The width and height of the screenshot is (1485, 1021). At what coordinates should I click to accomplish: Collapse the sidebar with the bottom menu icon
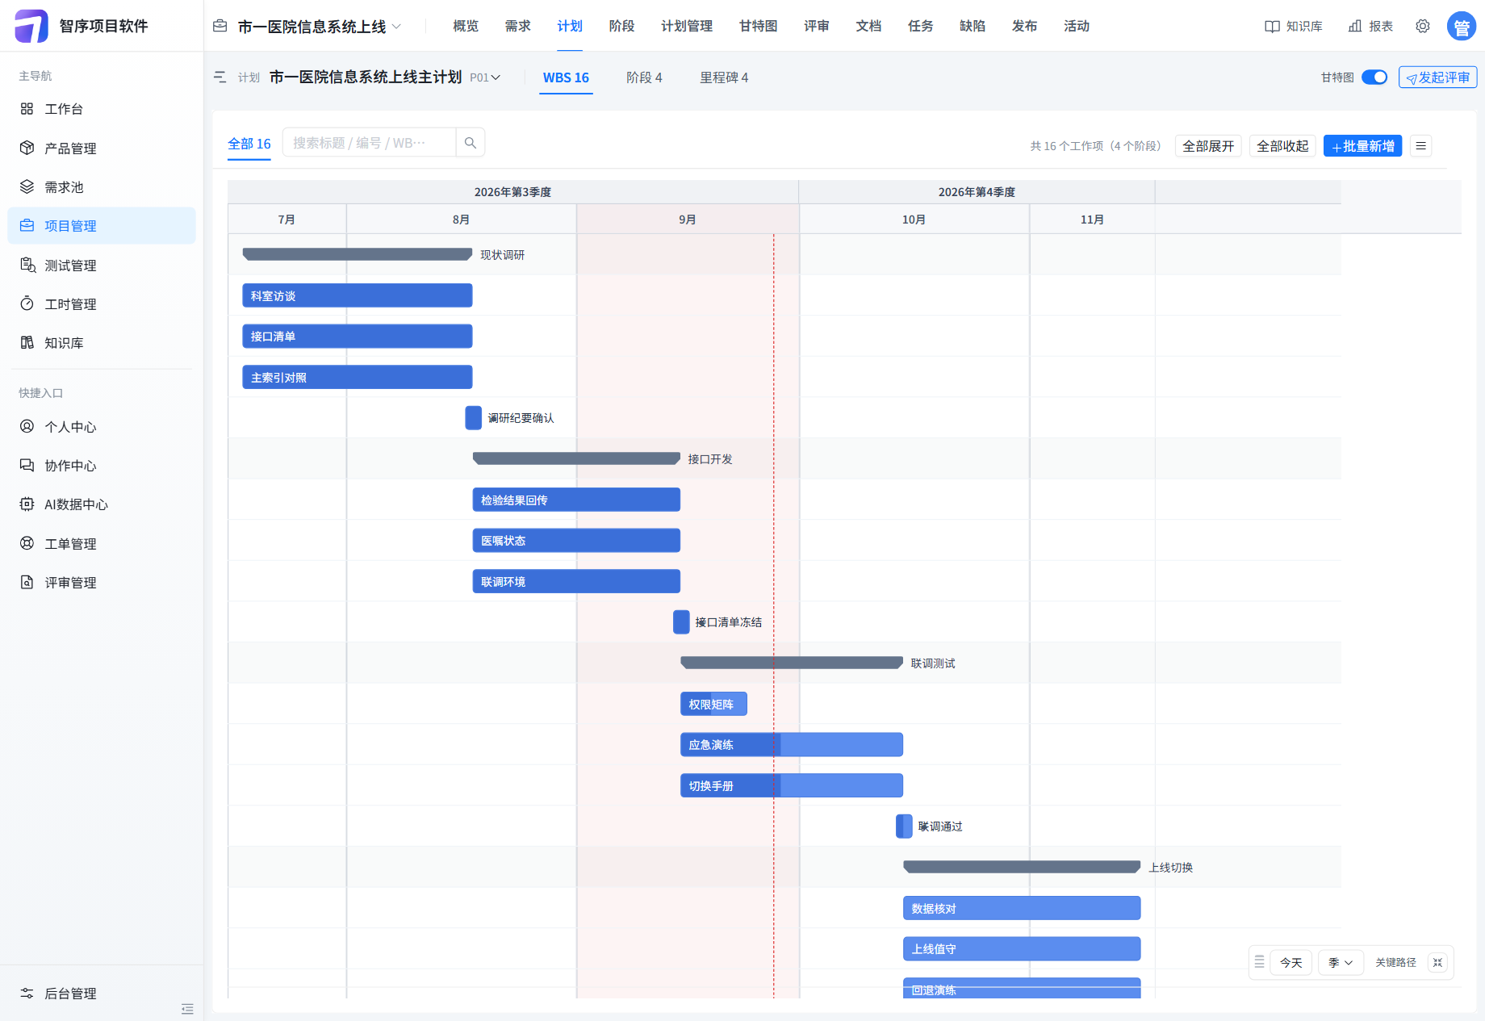187,1009
